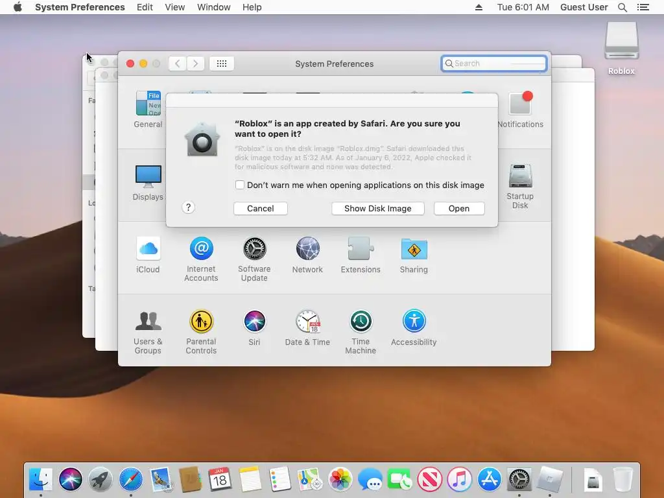
Task: Click the eject icon in menu bar
Action: point(479,7)
